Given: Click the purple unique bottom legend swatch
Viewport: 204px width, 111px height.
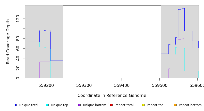Looking at the screenshot, I should pos(79,105).
